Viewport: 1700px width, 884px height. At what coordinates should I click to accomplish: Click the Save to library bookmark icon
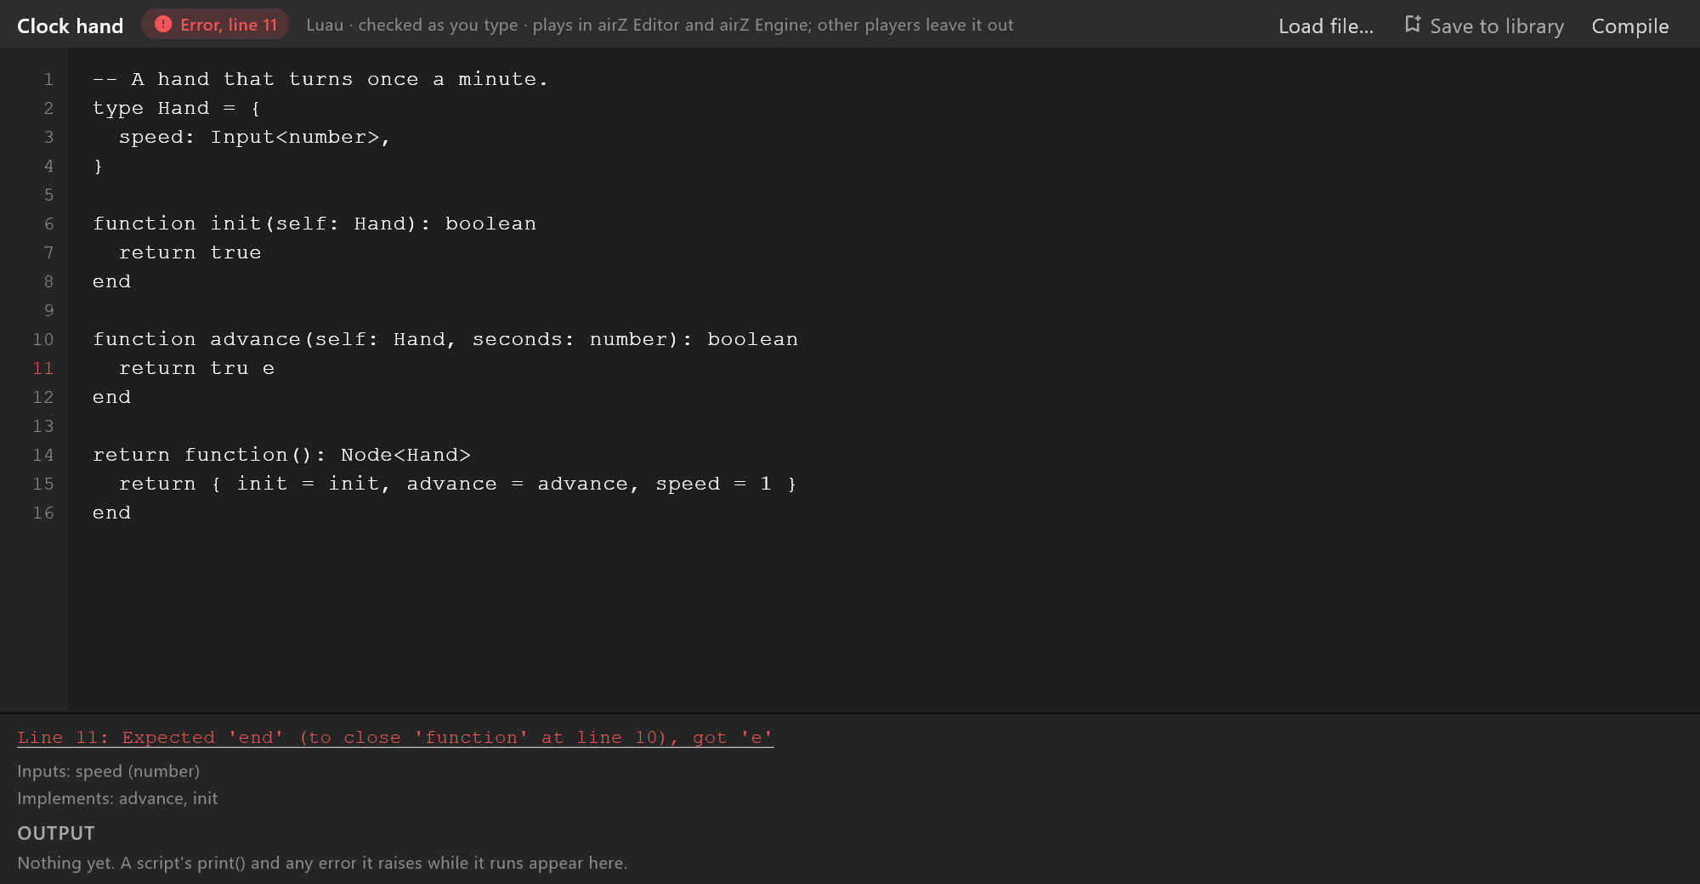click(x=1413, y=25)
